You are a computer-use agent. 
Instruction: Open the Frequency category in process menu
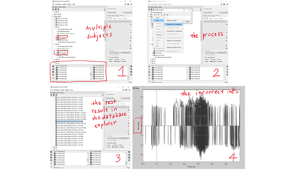[x=159, y=35]
